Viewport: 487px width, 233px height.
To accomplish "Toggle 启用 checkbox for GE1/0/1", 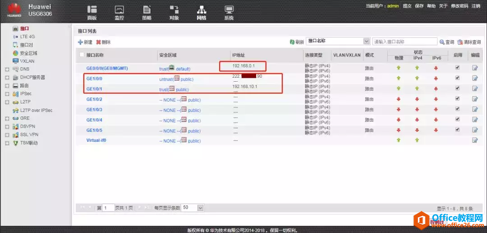I will (458, 88).
